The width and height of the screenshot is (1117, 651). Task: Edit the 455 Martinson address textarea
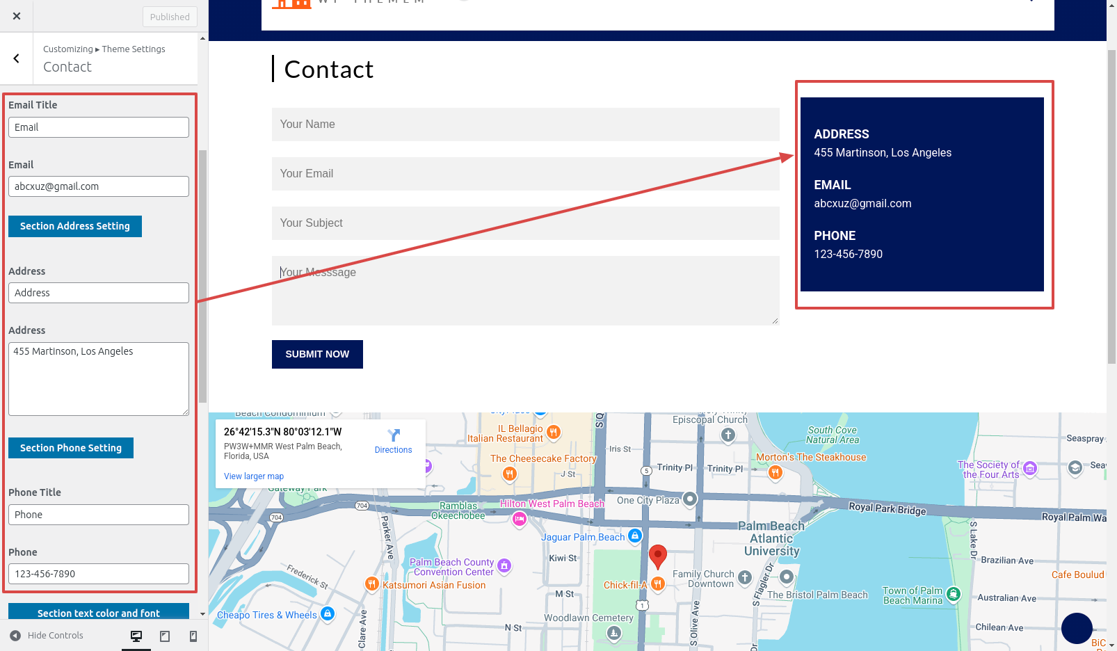coord(99,379)
